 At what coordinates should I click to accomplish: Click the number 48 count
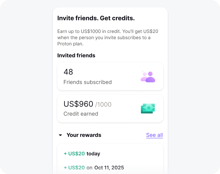click(68, 72)
